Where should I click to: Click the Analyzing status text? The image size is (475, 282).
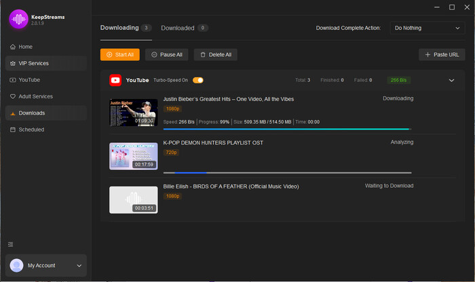(402, 142)
